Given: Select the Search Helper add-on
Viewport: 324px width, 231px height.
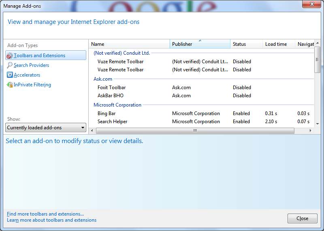Looking at the screenshot, I should (201, 122).
